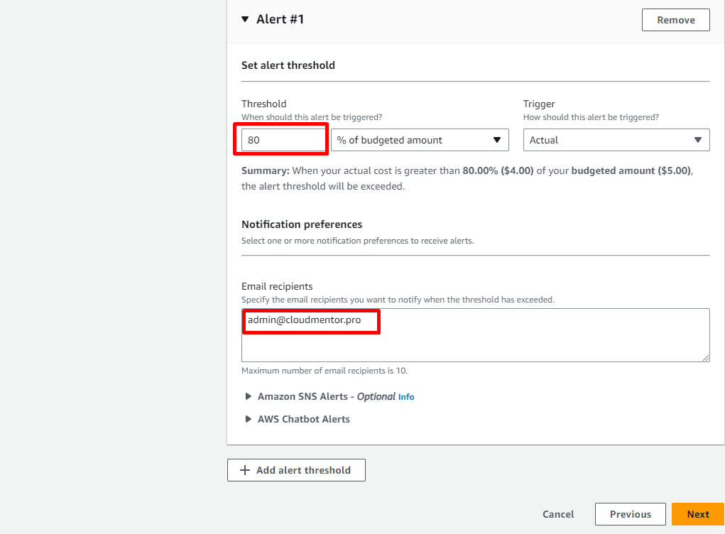This screenshot has width=725, height=534.
Task: Cancel the budget creation
Action: click(x=558, y=514)
